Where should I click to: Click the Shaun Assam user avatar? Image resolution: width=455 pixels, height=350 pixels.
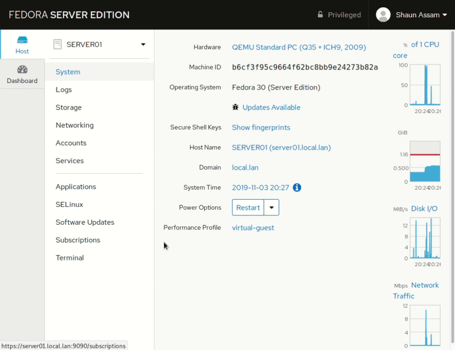[x=383, y=15]
